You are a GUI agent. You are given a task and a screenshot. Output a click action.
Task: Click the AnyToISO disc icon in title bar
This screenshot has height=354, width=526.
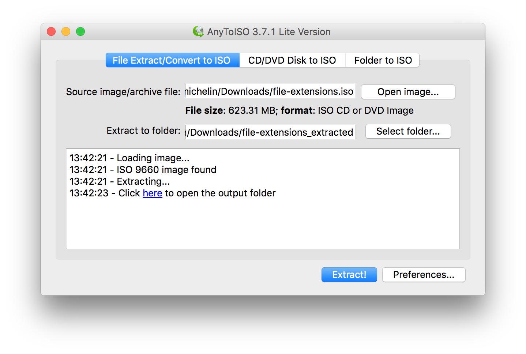click(199, 32)
